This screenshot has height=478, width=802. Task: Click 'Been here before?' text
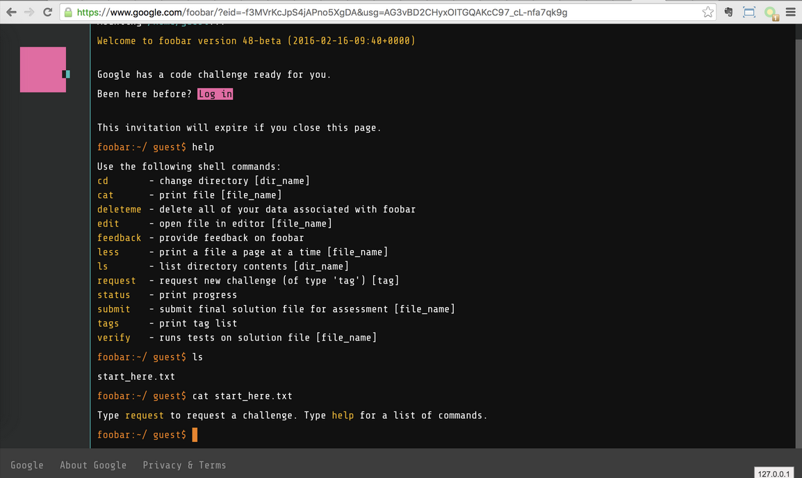(145, 94)
